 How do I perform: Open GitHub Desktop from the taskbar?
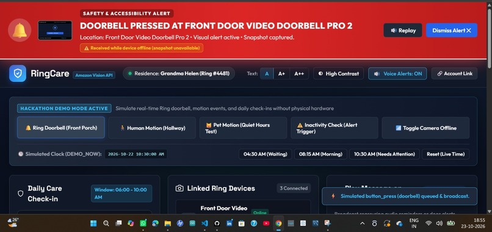click(x=217, y=223)
